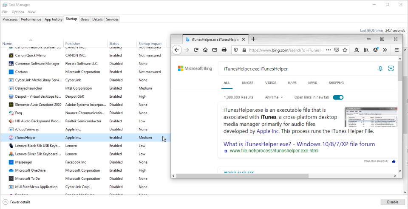Sort startup list by Publisher column header
The height and width of the screenshot is (209, 408).
85,44
